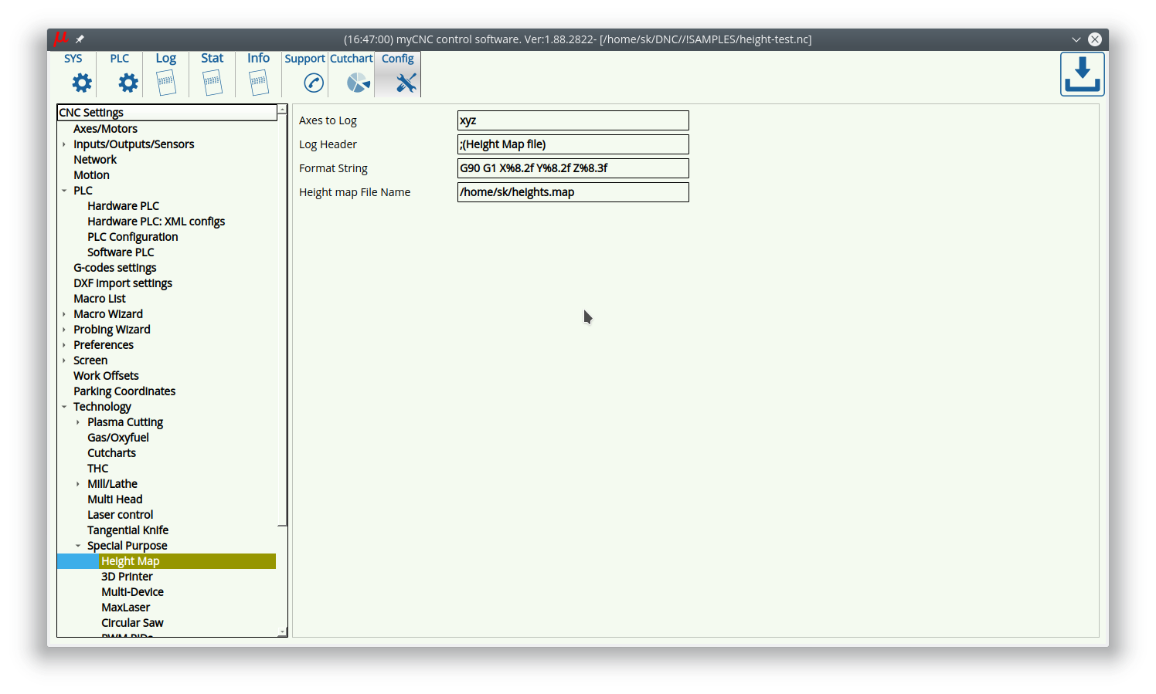The height and width of the screenshot is (694, 1156).
Task: Select Work Offsets in settings tree
Action: pos(106,376)
